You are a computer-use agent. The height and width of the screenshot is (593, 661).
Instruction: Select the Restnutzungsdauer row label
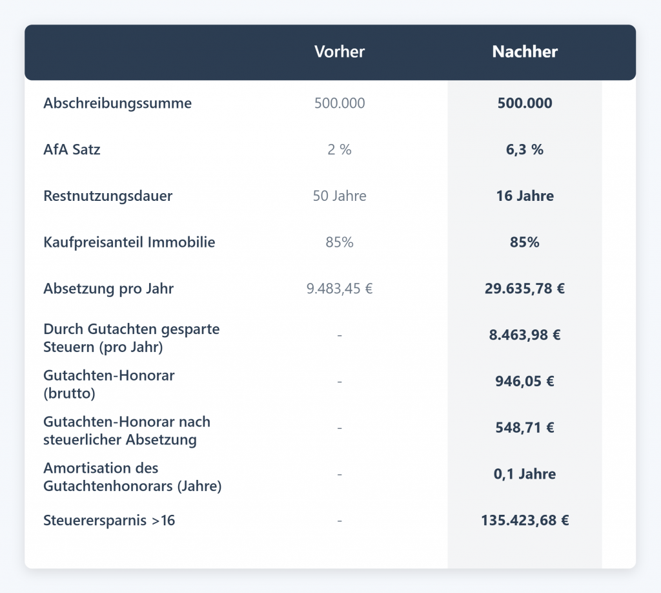coord(108,196)
